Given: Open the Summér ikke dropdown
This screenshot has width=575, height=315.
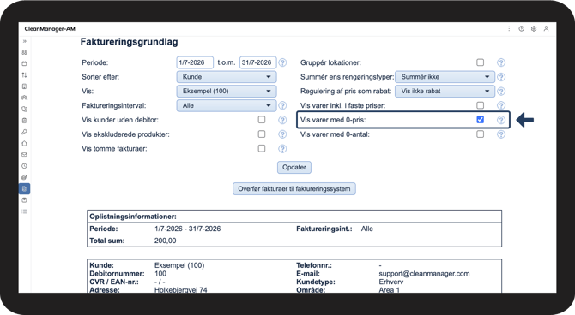Looking at the screenshot, I should point(445,77).
